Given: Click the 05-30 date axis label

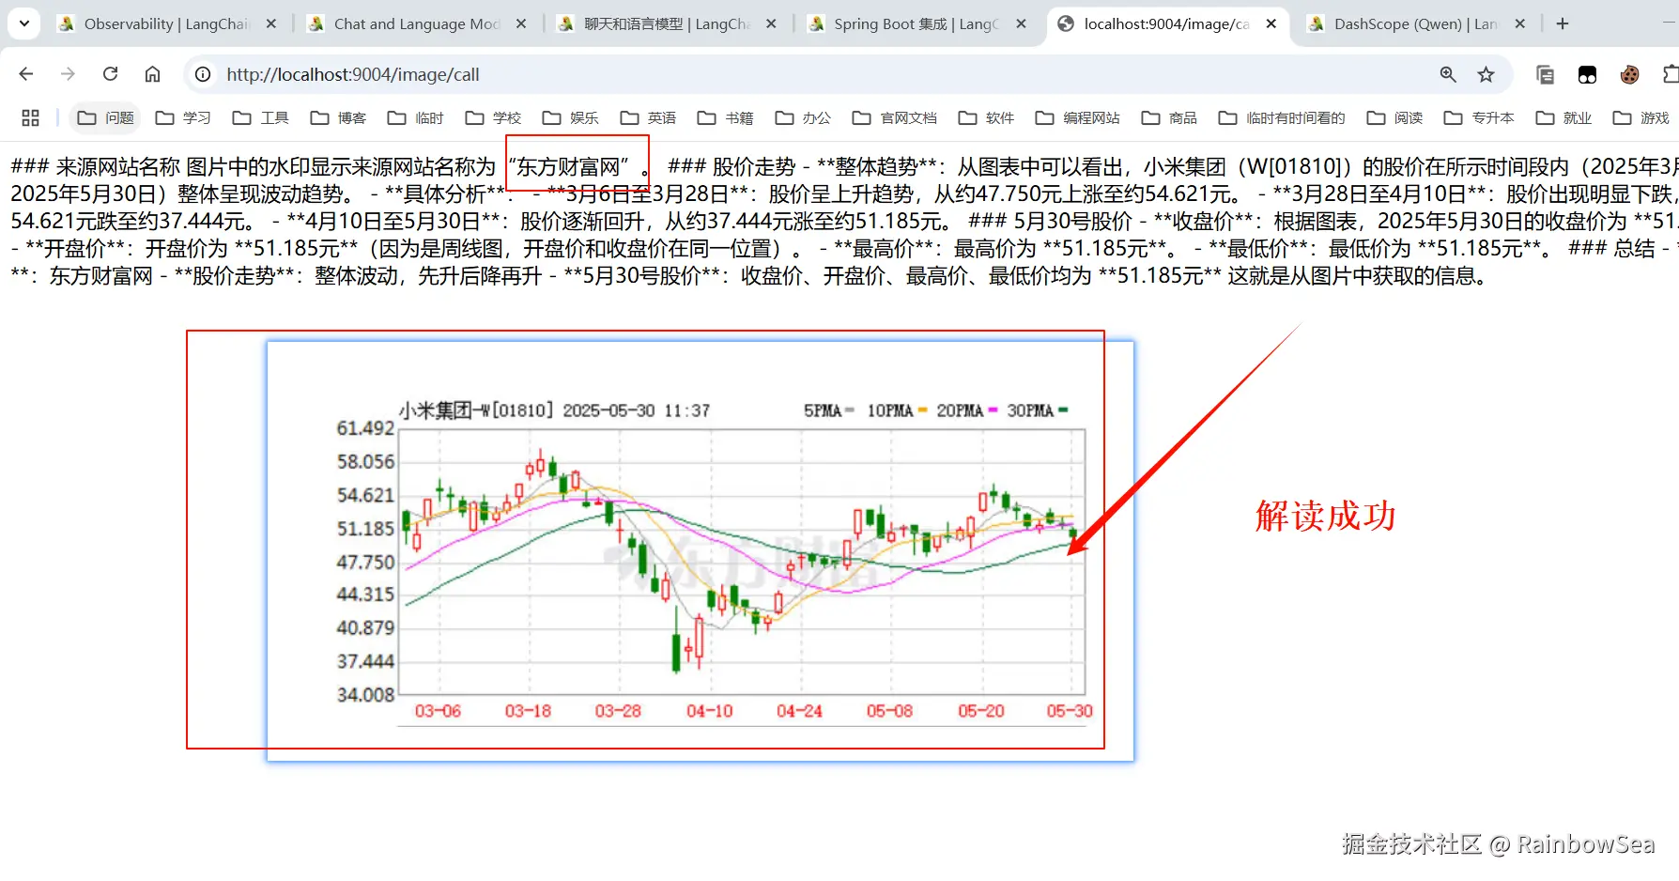Looking at the screenshot, I should click(1070, 711).
